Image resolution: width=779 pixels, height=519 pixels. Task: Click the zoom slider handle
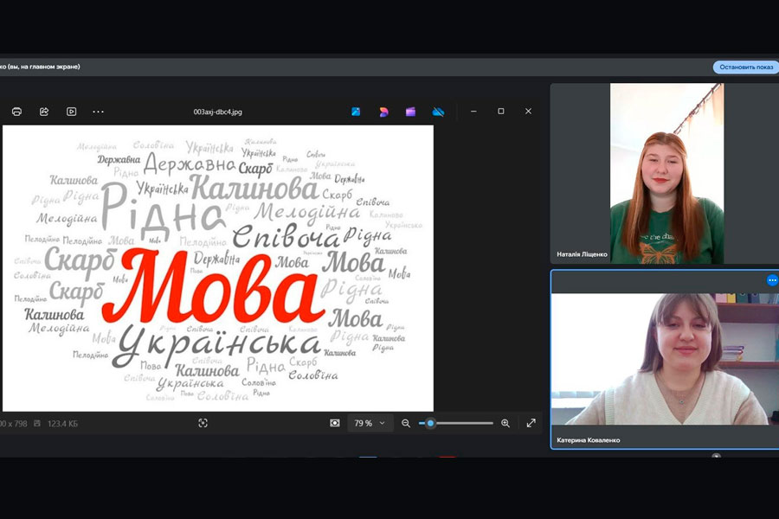pyautogui.click(x=430, y=423)
